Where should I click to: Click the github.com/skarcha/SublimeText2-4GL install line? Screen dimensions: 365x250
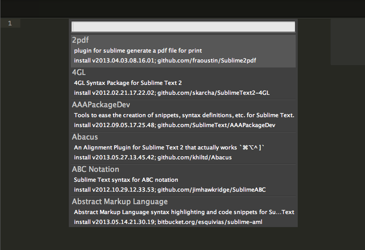click(172, 93)
